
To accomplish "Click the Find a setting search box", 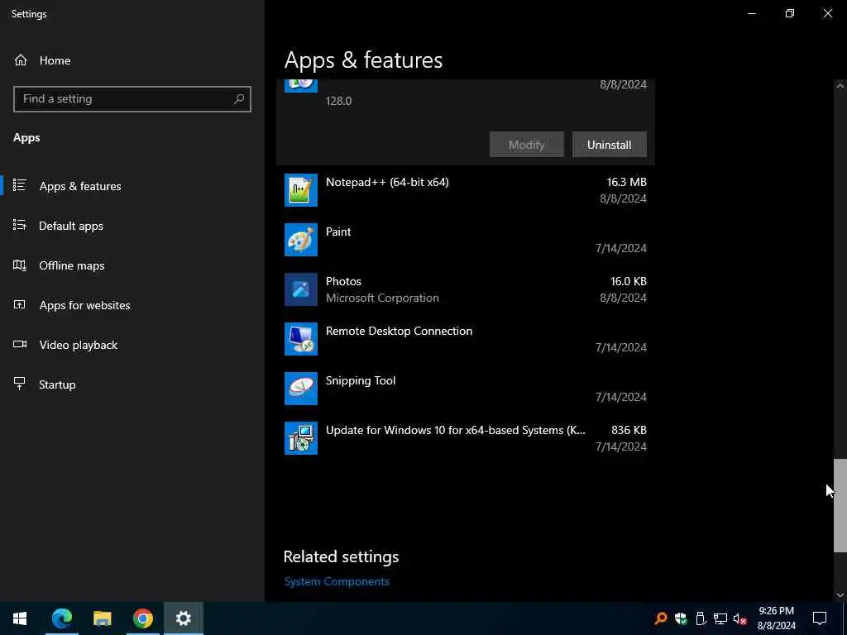I will (132, 99).
